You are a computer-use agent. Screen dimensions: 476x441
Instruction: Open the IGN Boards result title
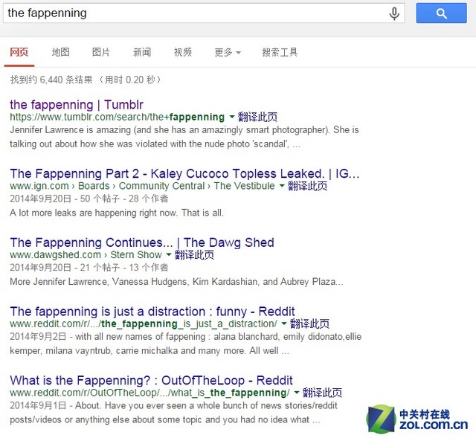(x=184, y=173)
